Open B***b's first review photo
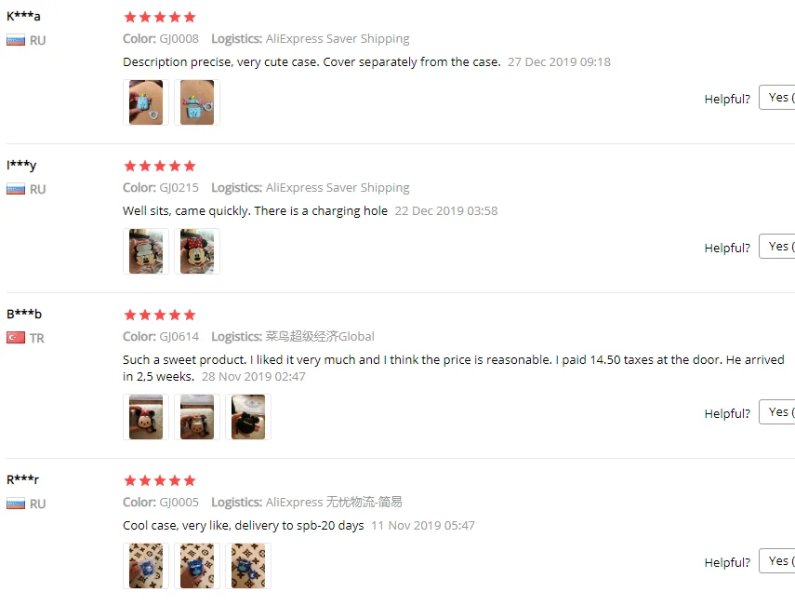Screen dimensions: 795x605 (146, 417)
